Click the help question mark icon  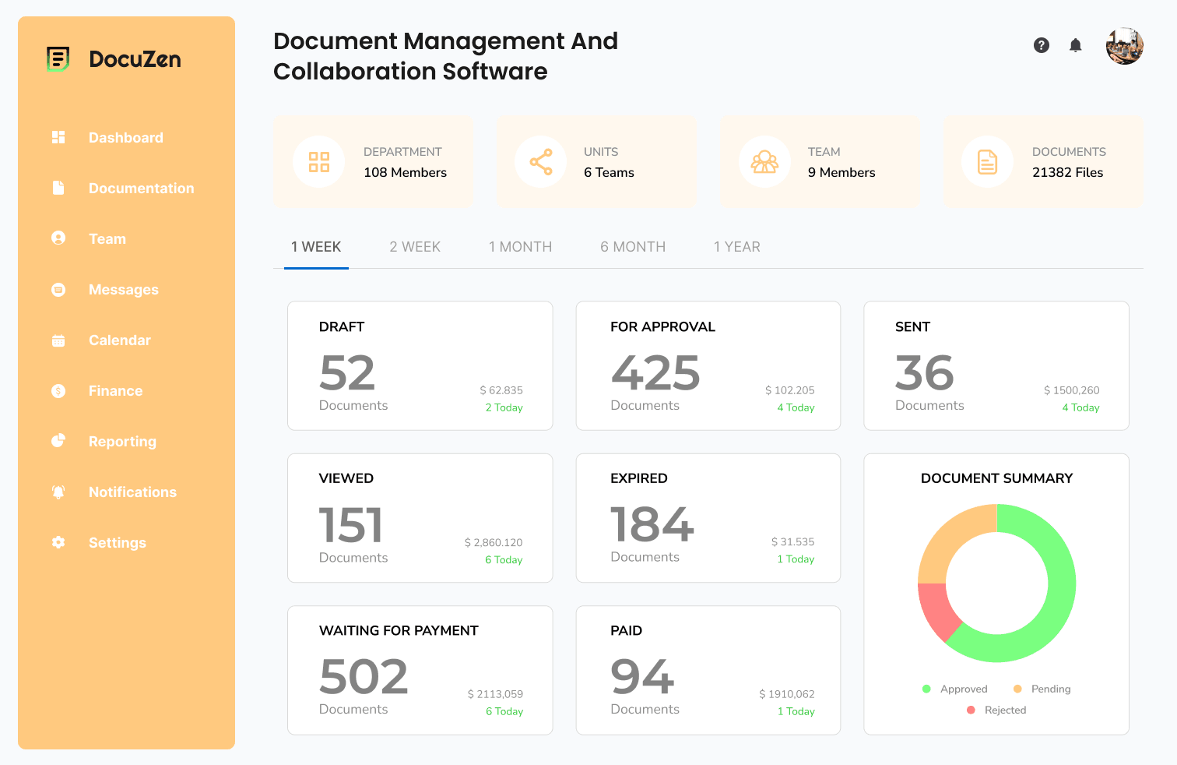[1042, 45]
